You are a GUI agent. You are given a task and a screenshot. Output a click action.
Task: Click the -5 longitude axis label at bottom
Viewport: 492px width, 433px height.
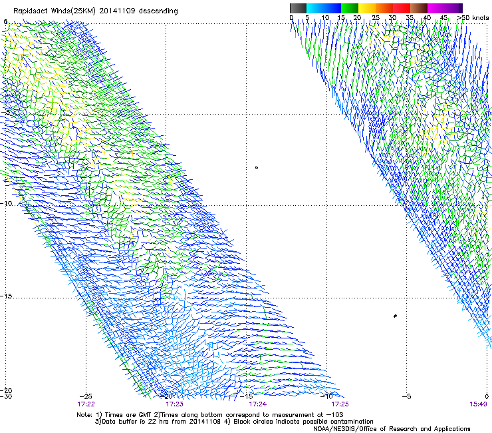coord(406,396)
